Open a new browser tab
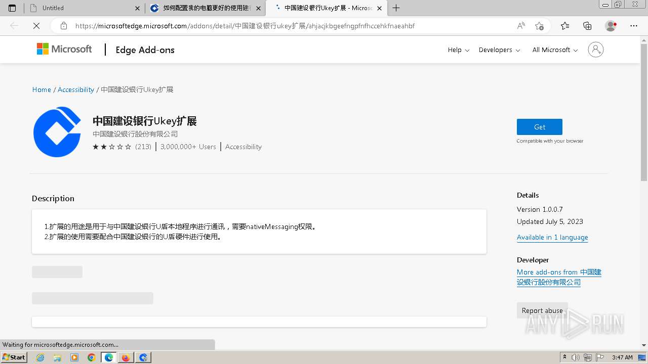This screenshot has width=648, height=364. pos(396,8)
